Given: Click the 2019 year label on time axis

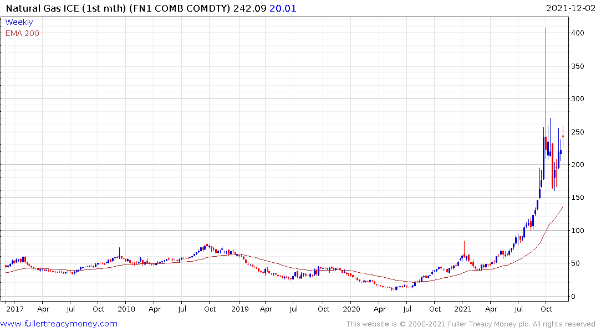Looking at the screenshot, I should point(240,309).
